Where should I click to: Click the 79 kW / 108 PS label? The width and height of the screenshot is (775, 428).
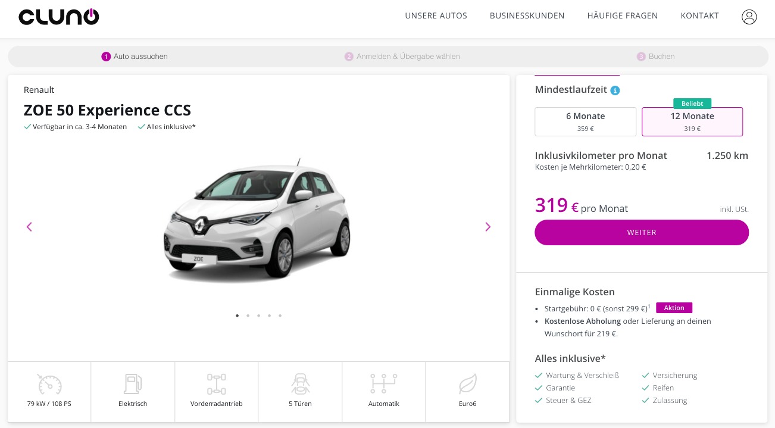49,404
